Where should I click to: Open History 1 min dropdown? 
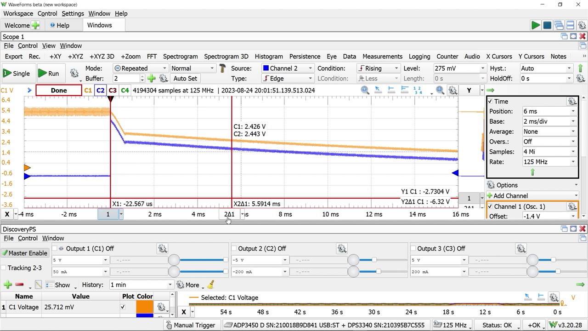pos(141,285)
